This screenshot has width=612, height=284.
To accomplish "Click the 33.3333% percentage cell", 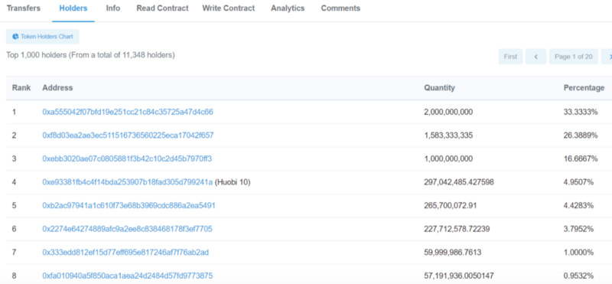I will pos(581,112).
